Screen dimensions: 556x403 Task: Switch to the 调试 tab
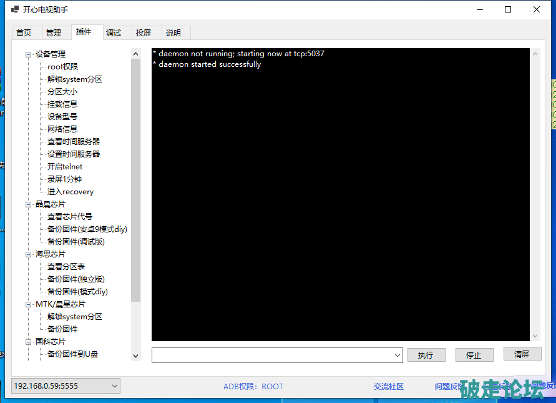(114, 33)
